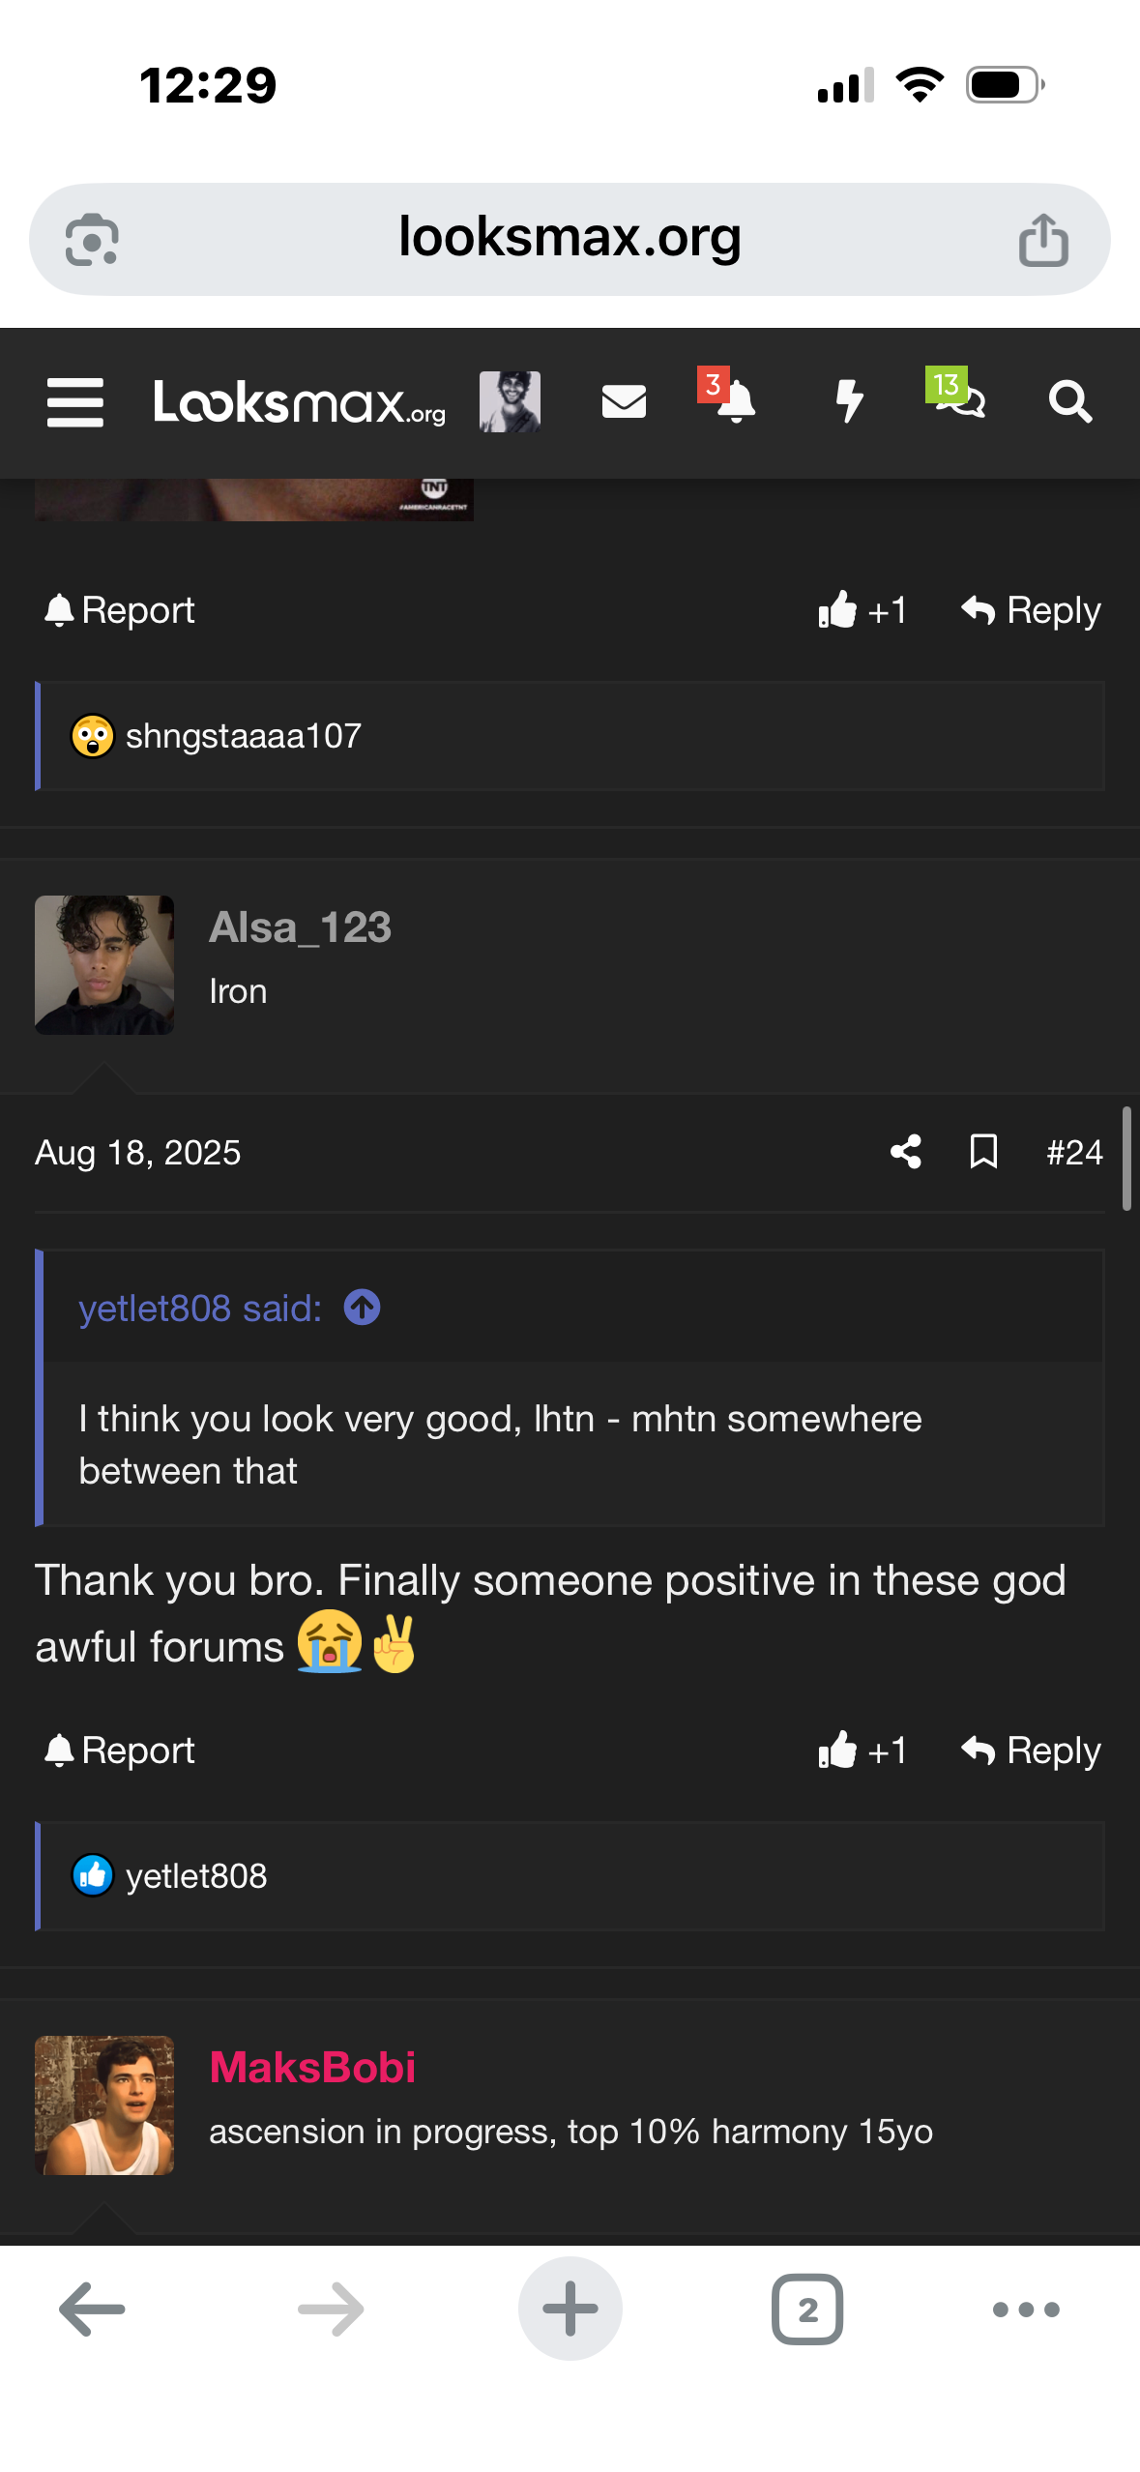Open the hamburger navigation menu
The height and width of the screenshot is (2472, 1140).
pyautogui.click(x=75, y=402)
